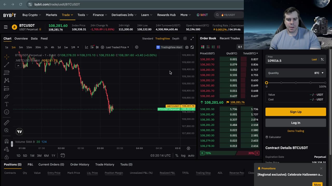Open the forecasting and measurement tools
The width and height of the screenshot is (332, 186).
(x=7, y=88)
